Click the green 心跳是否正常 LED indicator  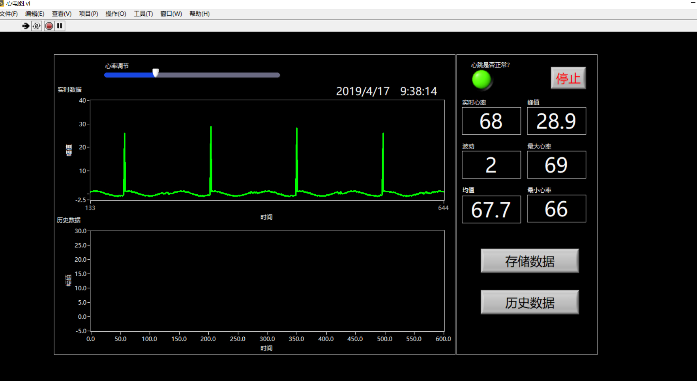482,80
